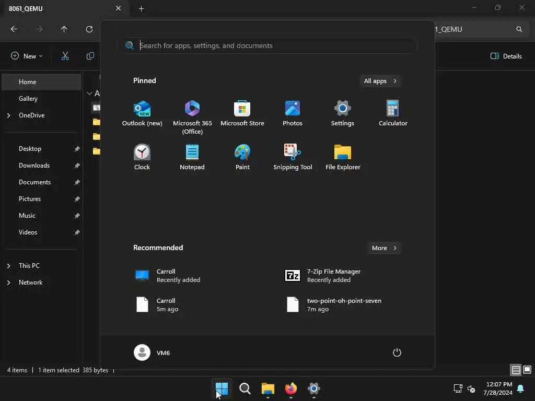Launch Microsoft 365 (Office) app
The width and height of the screenshot is (535, 401).
point(192,117)
